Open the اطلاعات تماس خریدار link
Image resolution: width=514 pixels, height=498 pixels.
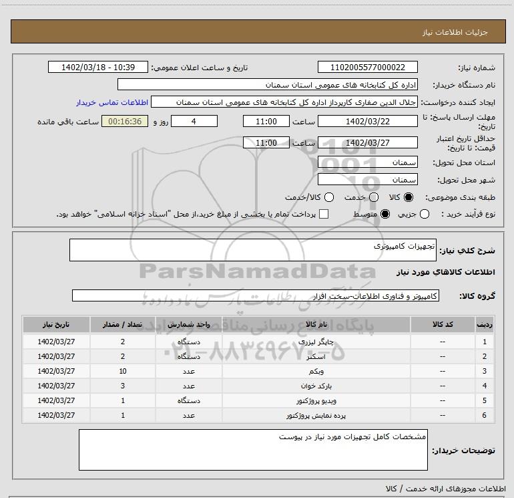coord(112,102)
